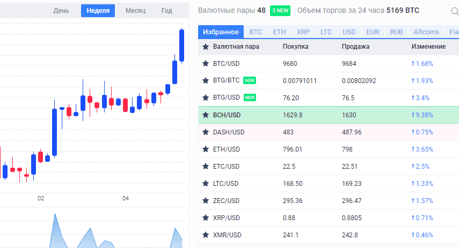The image size is (459, 248).
Task: Select the ZEC/USD pair name
Action: pyautogui.click(x=227, y=201)
